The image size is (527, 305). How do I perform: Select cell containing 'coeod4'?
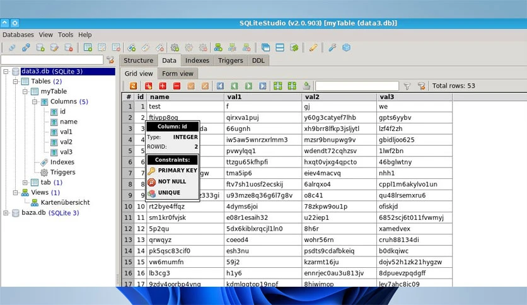[x=263, y=240]
